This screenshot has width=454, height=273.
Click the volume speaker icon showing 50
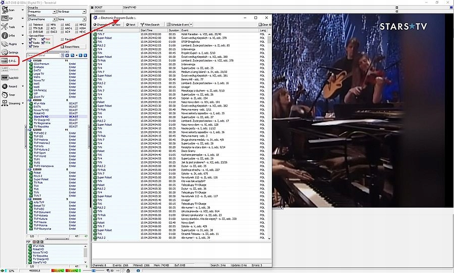(108, 270)
